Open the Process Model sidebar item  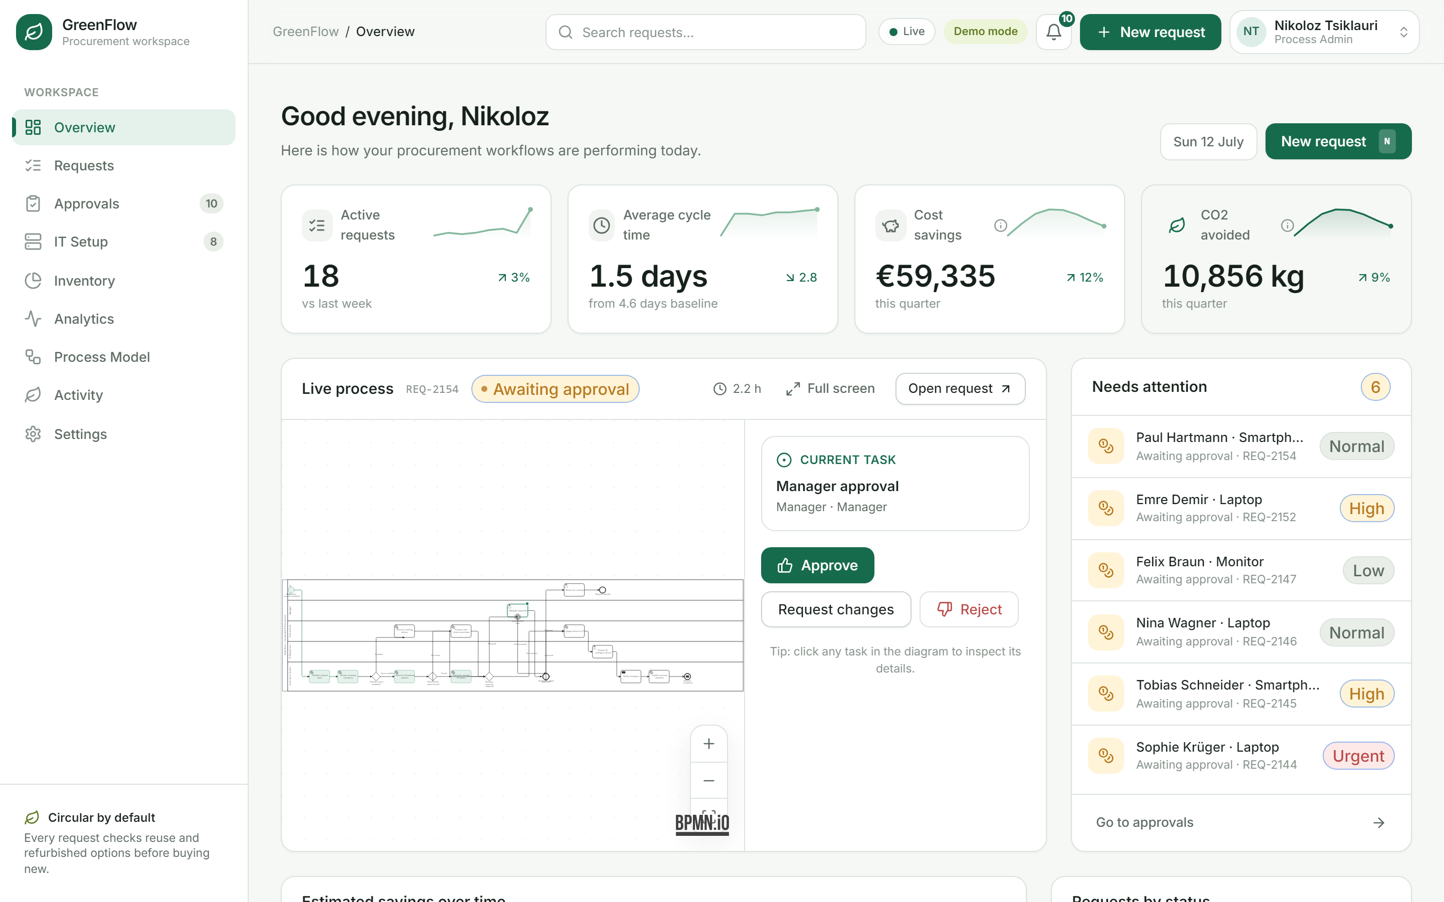coord(124,357)
